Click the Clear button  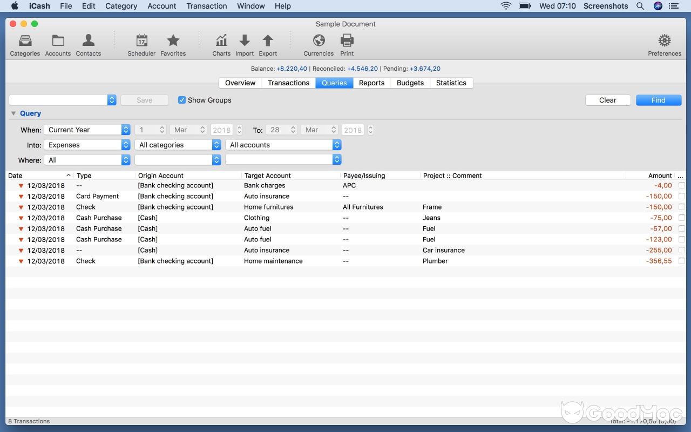point(608,100)
